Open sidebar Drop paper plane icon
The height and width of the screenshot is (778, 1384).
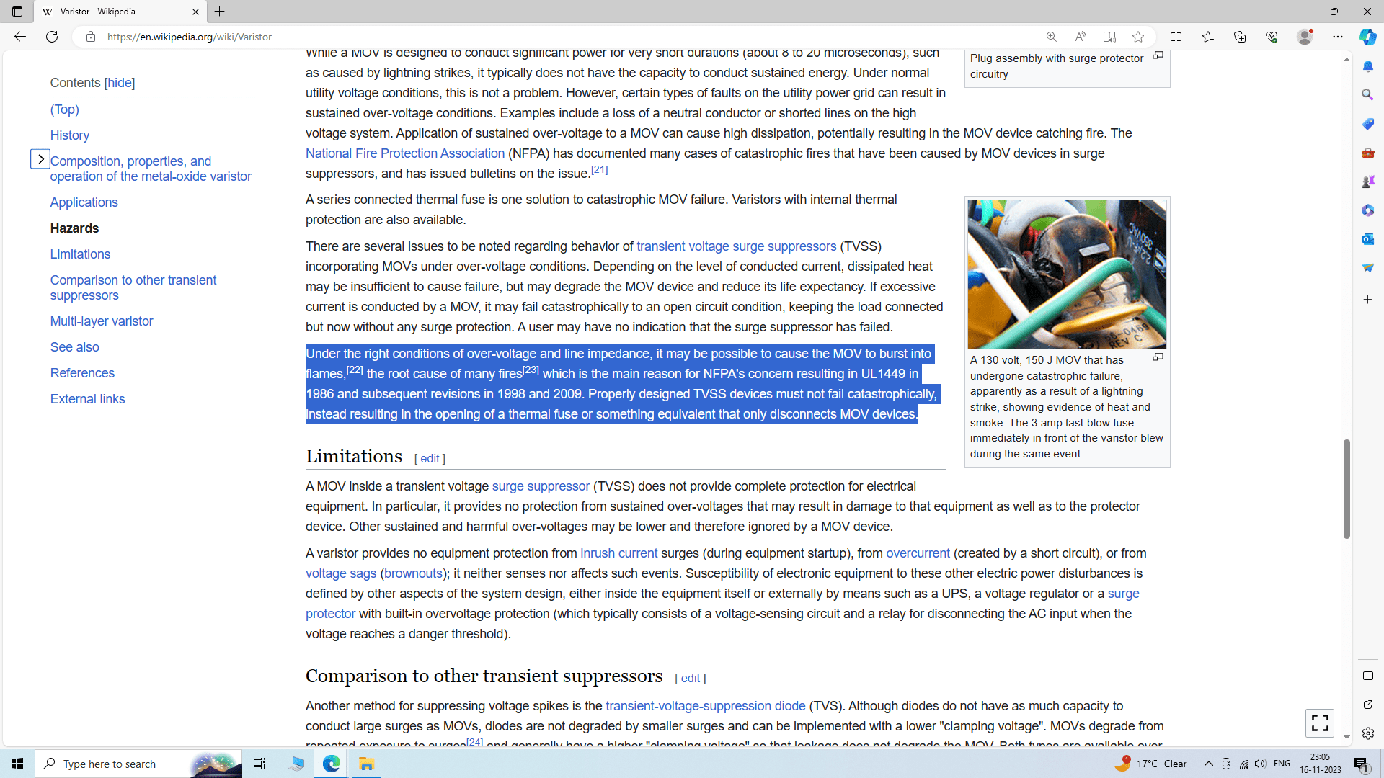[1368, 267]
